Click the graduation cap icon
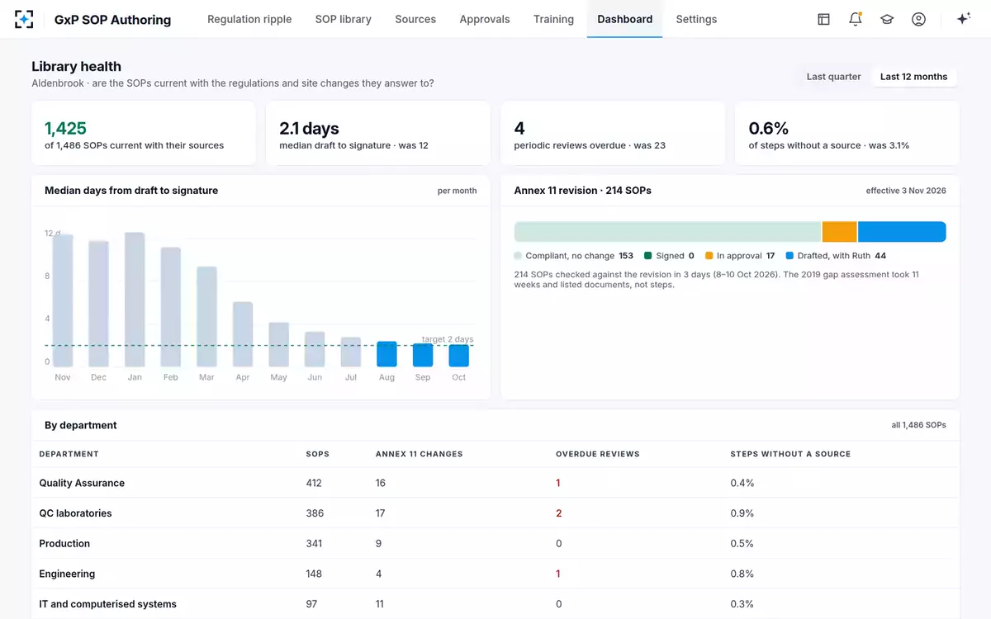The width and height of the screenshot is (991, 619). coord(887,19)
